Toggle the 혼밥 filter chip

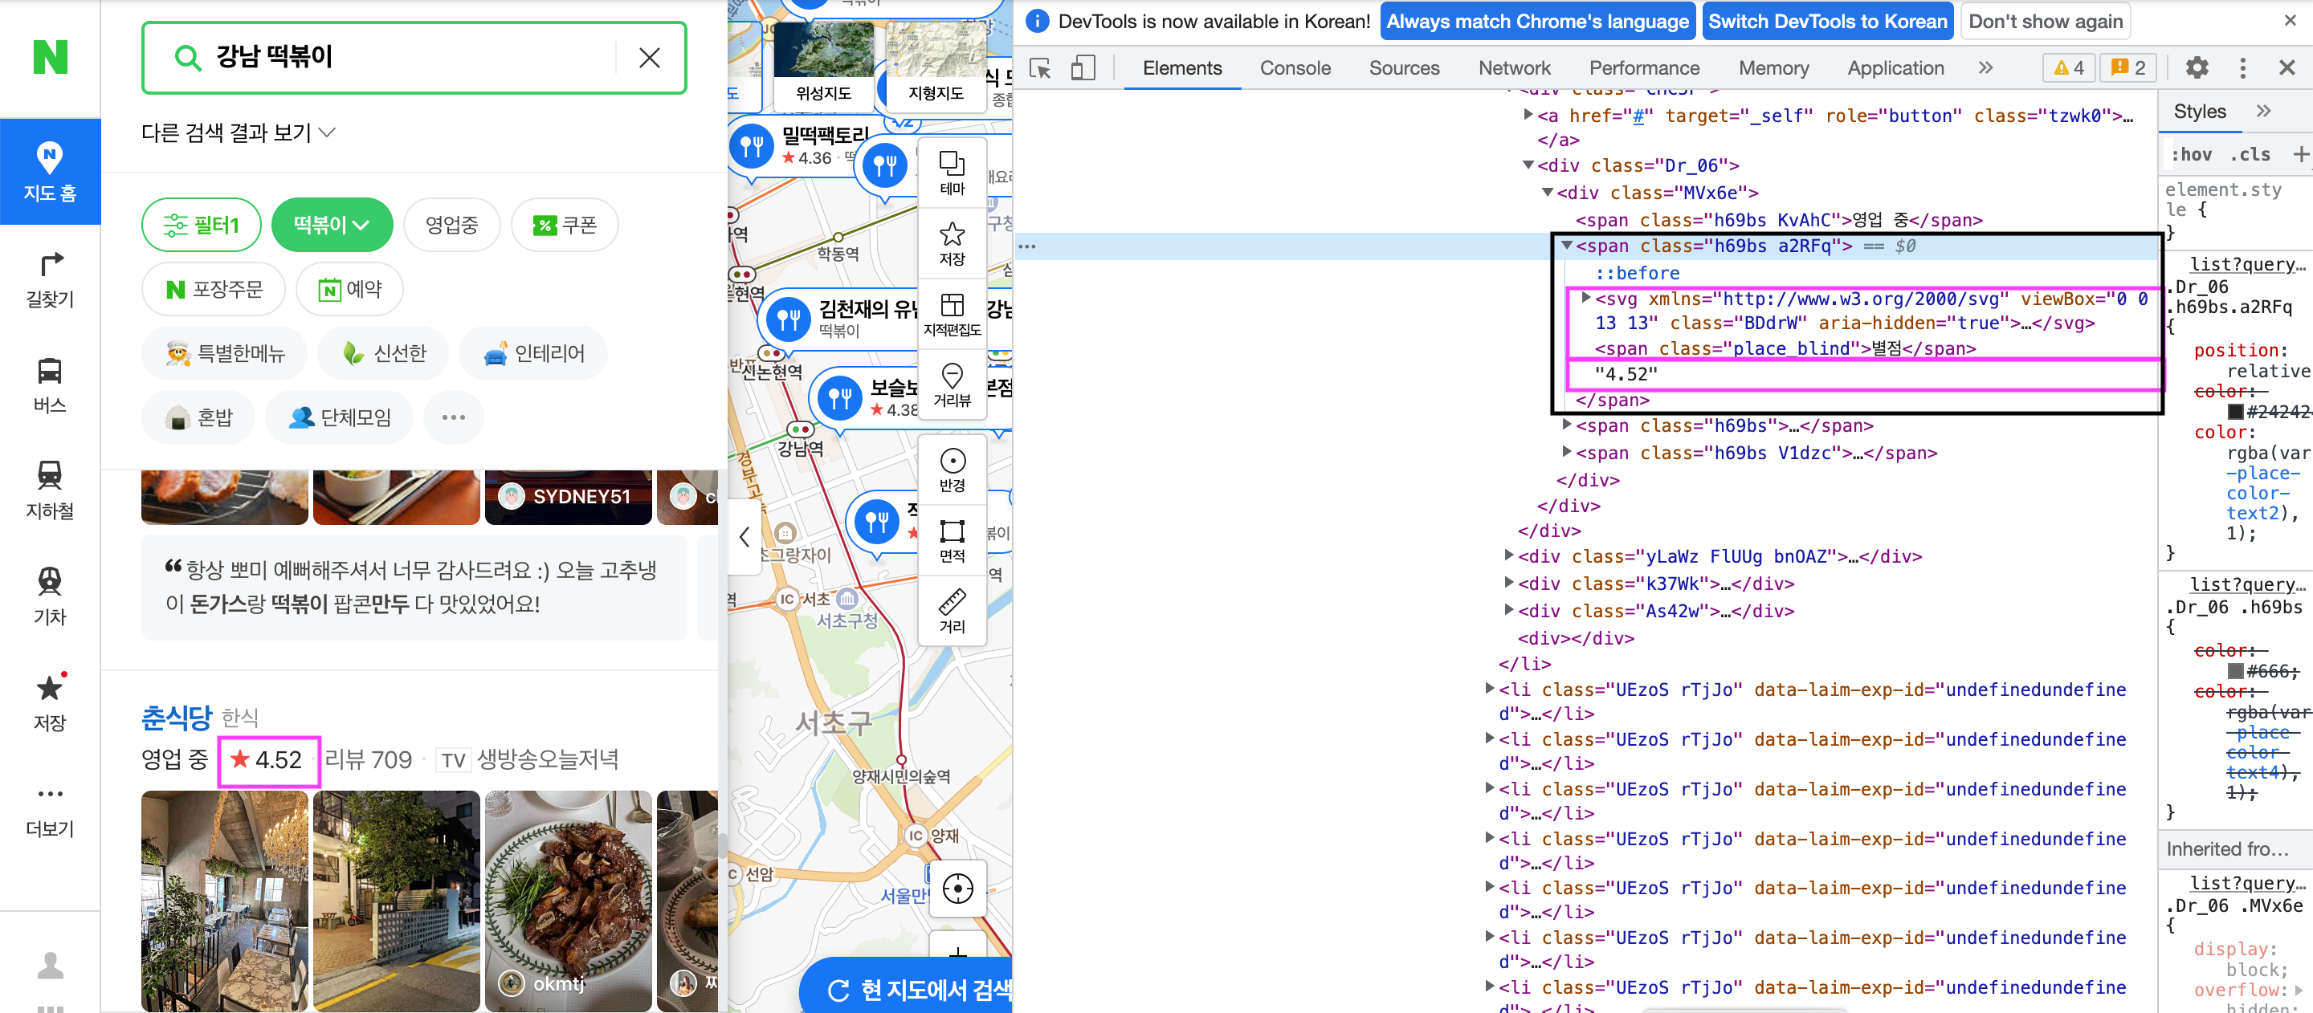198,417
